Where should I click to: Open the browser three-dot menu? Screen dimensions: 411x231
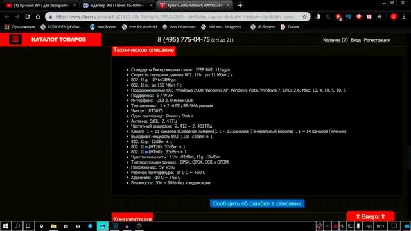tap(404, 17)
